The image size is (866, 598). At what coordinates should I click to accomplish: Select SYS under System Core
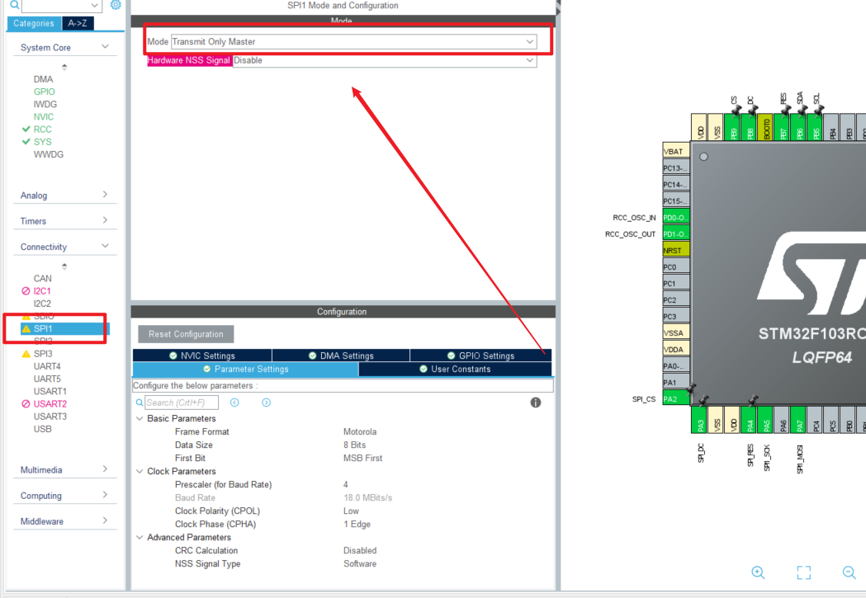point(43,142)
